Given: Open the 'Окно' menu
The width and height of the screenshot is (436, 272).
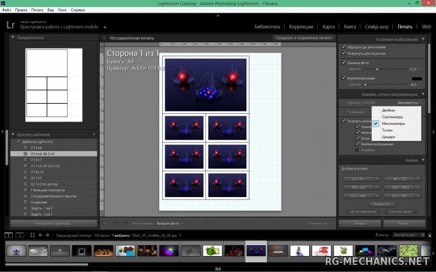Looking at the screenshot, I should (62, 11).
